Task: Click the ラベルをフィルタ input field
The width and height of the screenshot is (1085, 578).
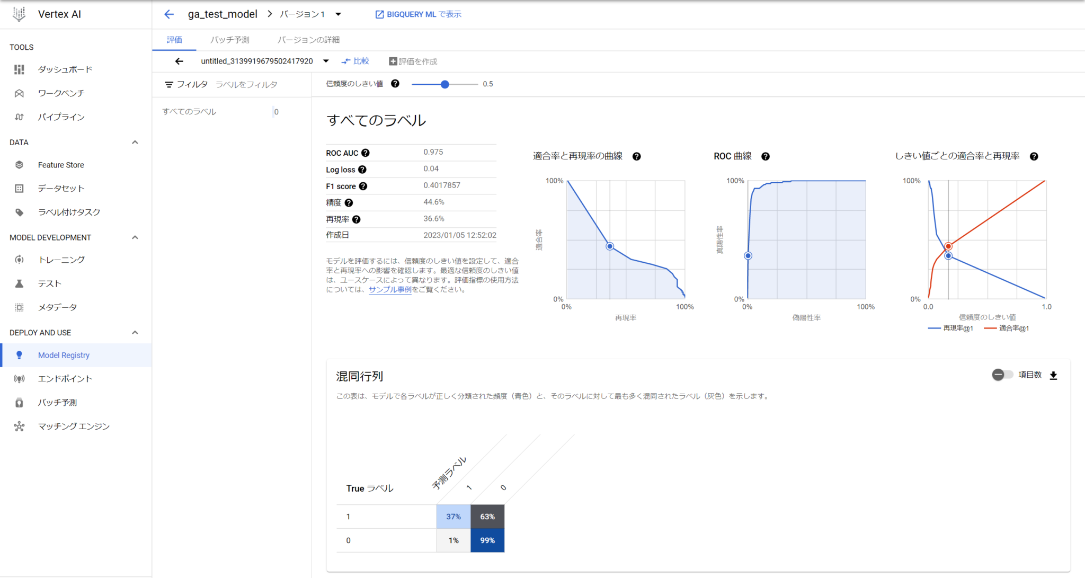Action: pos(247,84)
